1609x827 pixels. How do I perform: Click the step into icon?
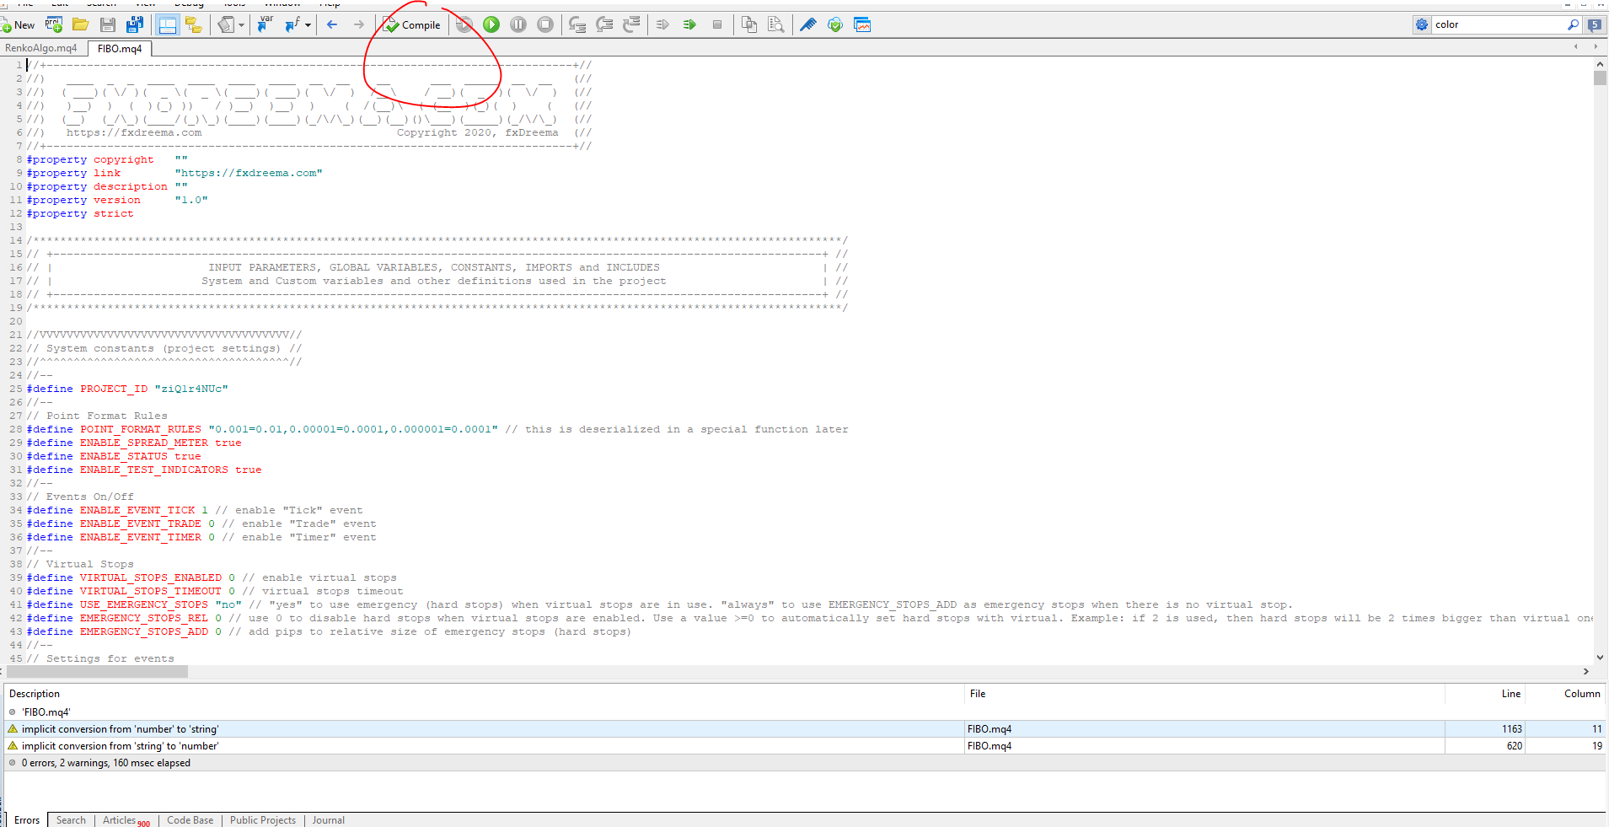[x=577, y=24]
